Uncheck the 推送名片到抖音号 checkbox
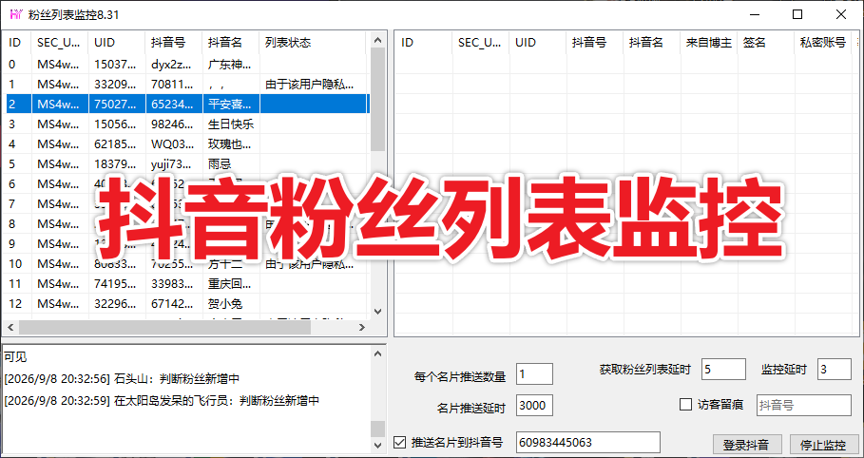Image resolution: width=864 pixels, height=458 pixels. click(399, 442)
